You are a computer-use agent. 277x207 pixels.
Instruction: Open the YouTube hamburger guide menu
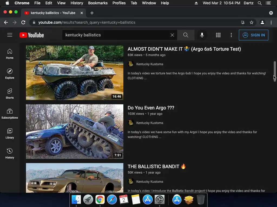(x=10, y=35)
